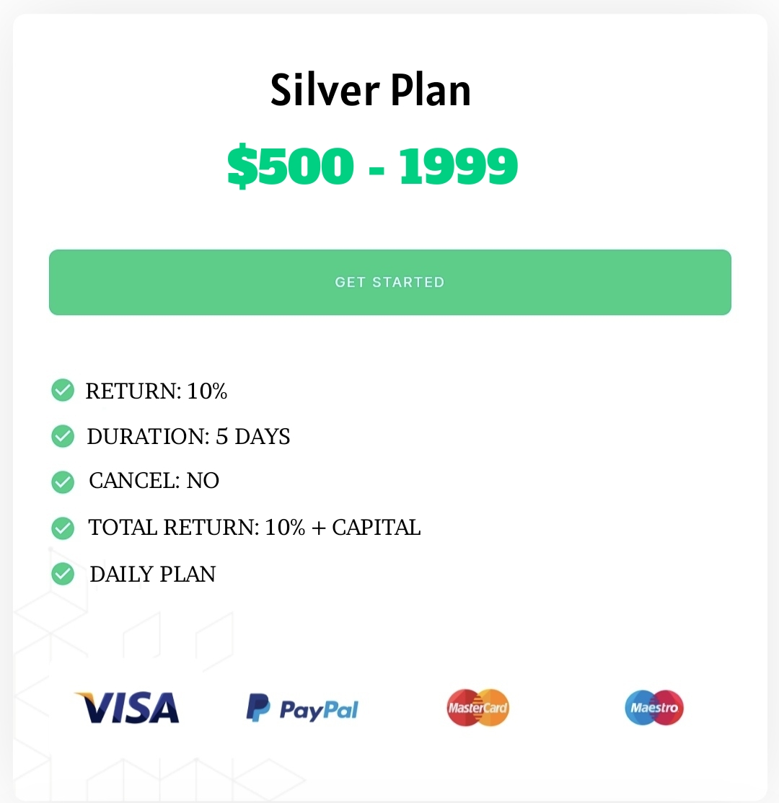
Task: Select the VISA payment logo
Action: [127, 708]
